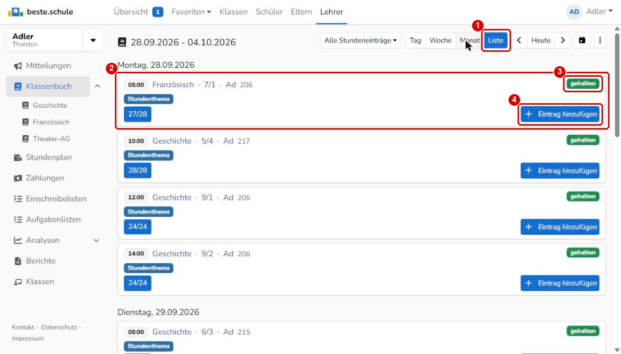This screenshot has width=621, height=354.
Task: Open the three-dot more options menu
Action: coord(600,40)
